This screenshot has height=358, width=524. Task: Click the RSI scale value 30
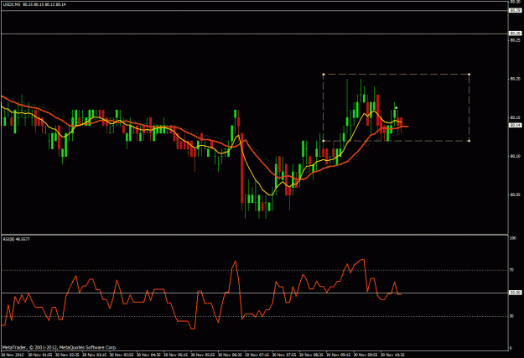511,316
